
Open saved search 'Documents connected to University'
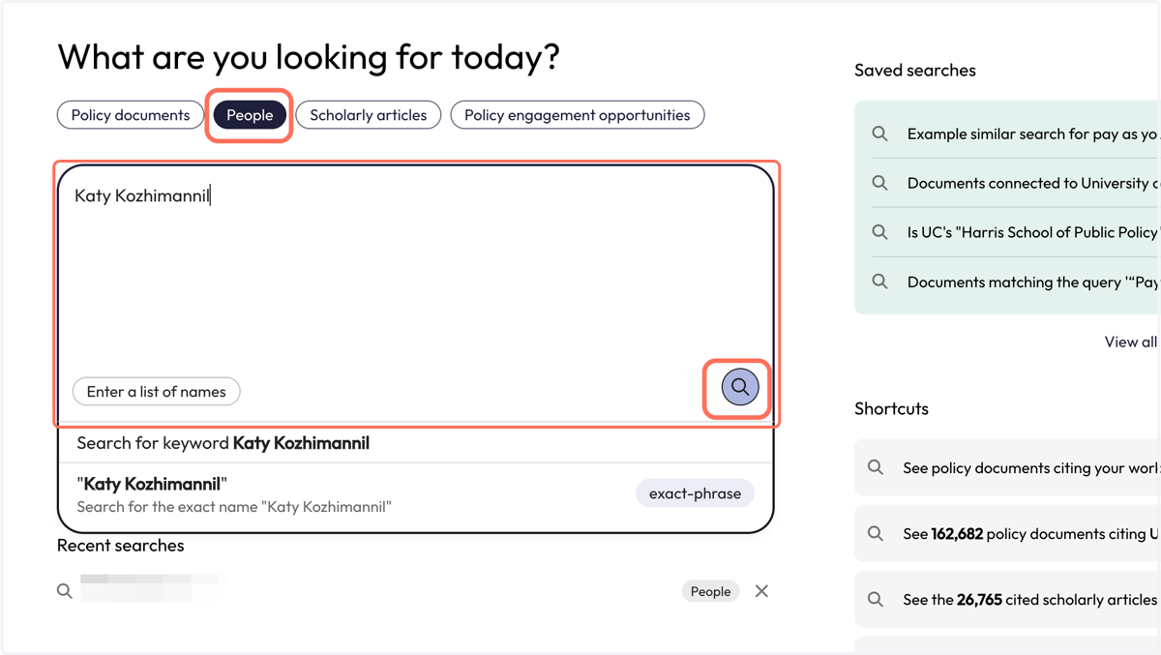point(1014,183)
